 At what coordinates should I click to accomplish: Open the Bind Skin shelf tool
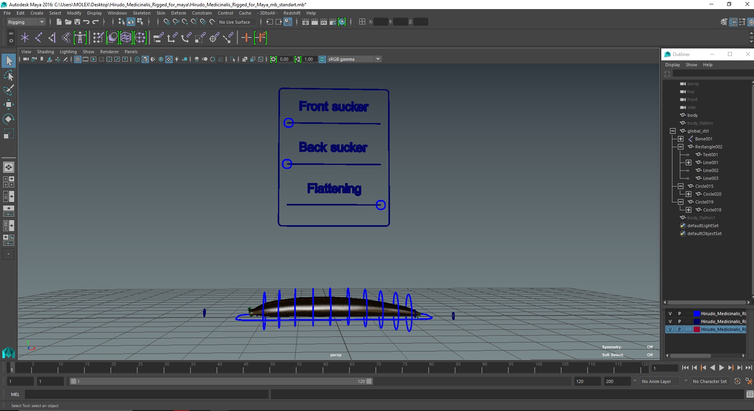coord(66,38)
